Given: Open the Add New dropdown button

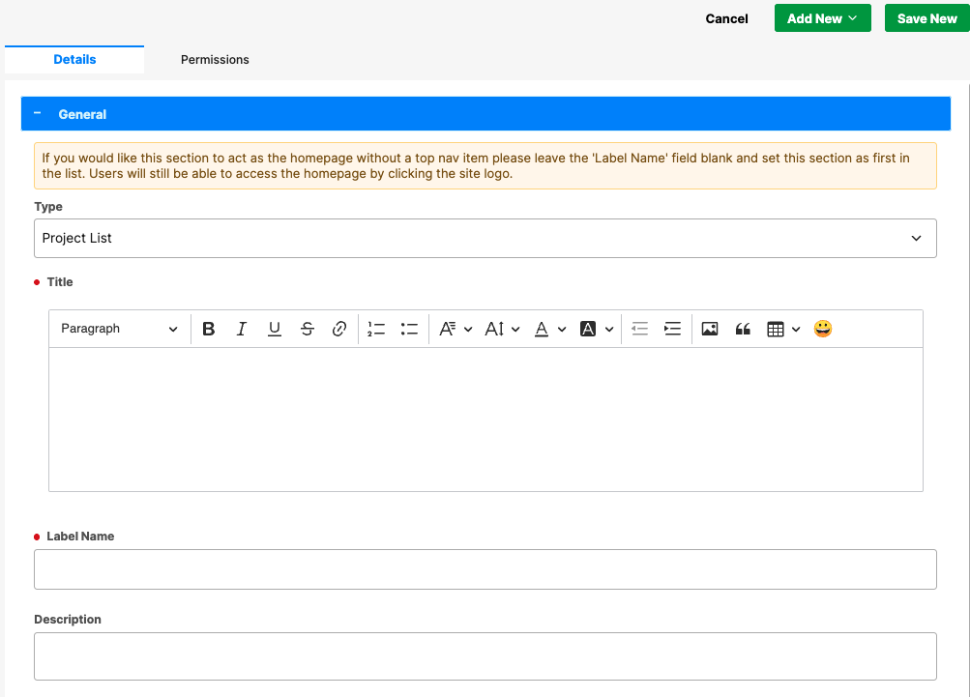Looking at the screenshot, I should pos(822,18).
